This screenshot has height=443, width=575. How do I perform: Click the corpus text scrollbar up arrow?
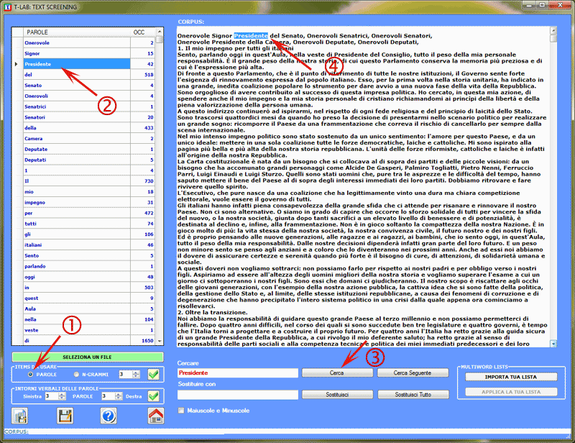pyautogui.click(x=553, y=30)
